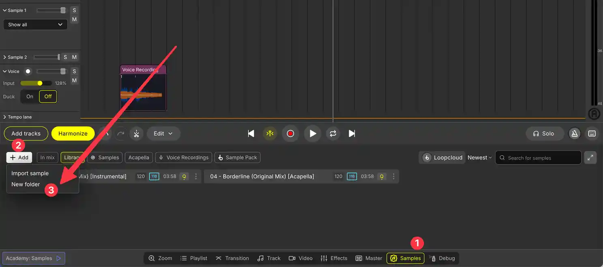Skip to the start of the mix
This screenshot has height=267, width=603.
[251, 134]
